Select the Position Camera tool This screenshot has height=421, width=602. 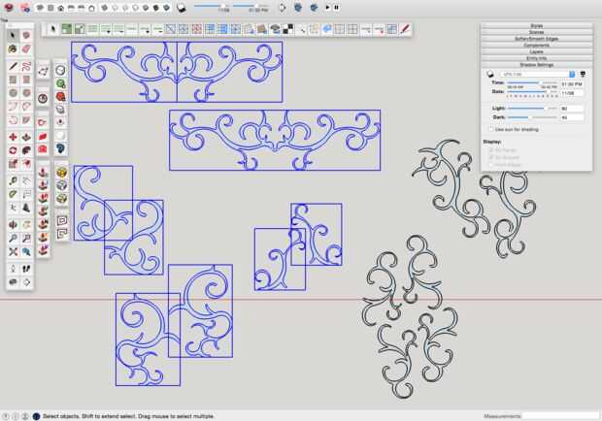pyautogui.click(x=13, y=269)
